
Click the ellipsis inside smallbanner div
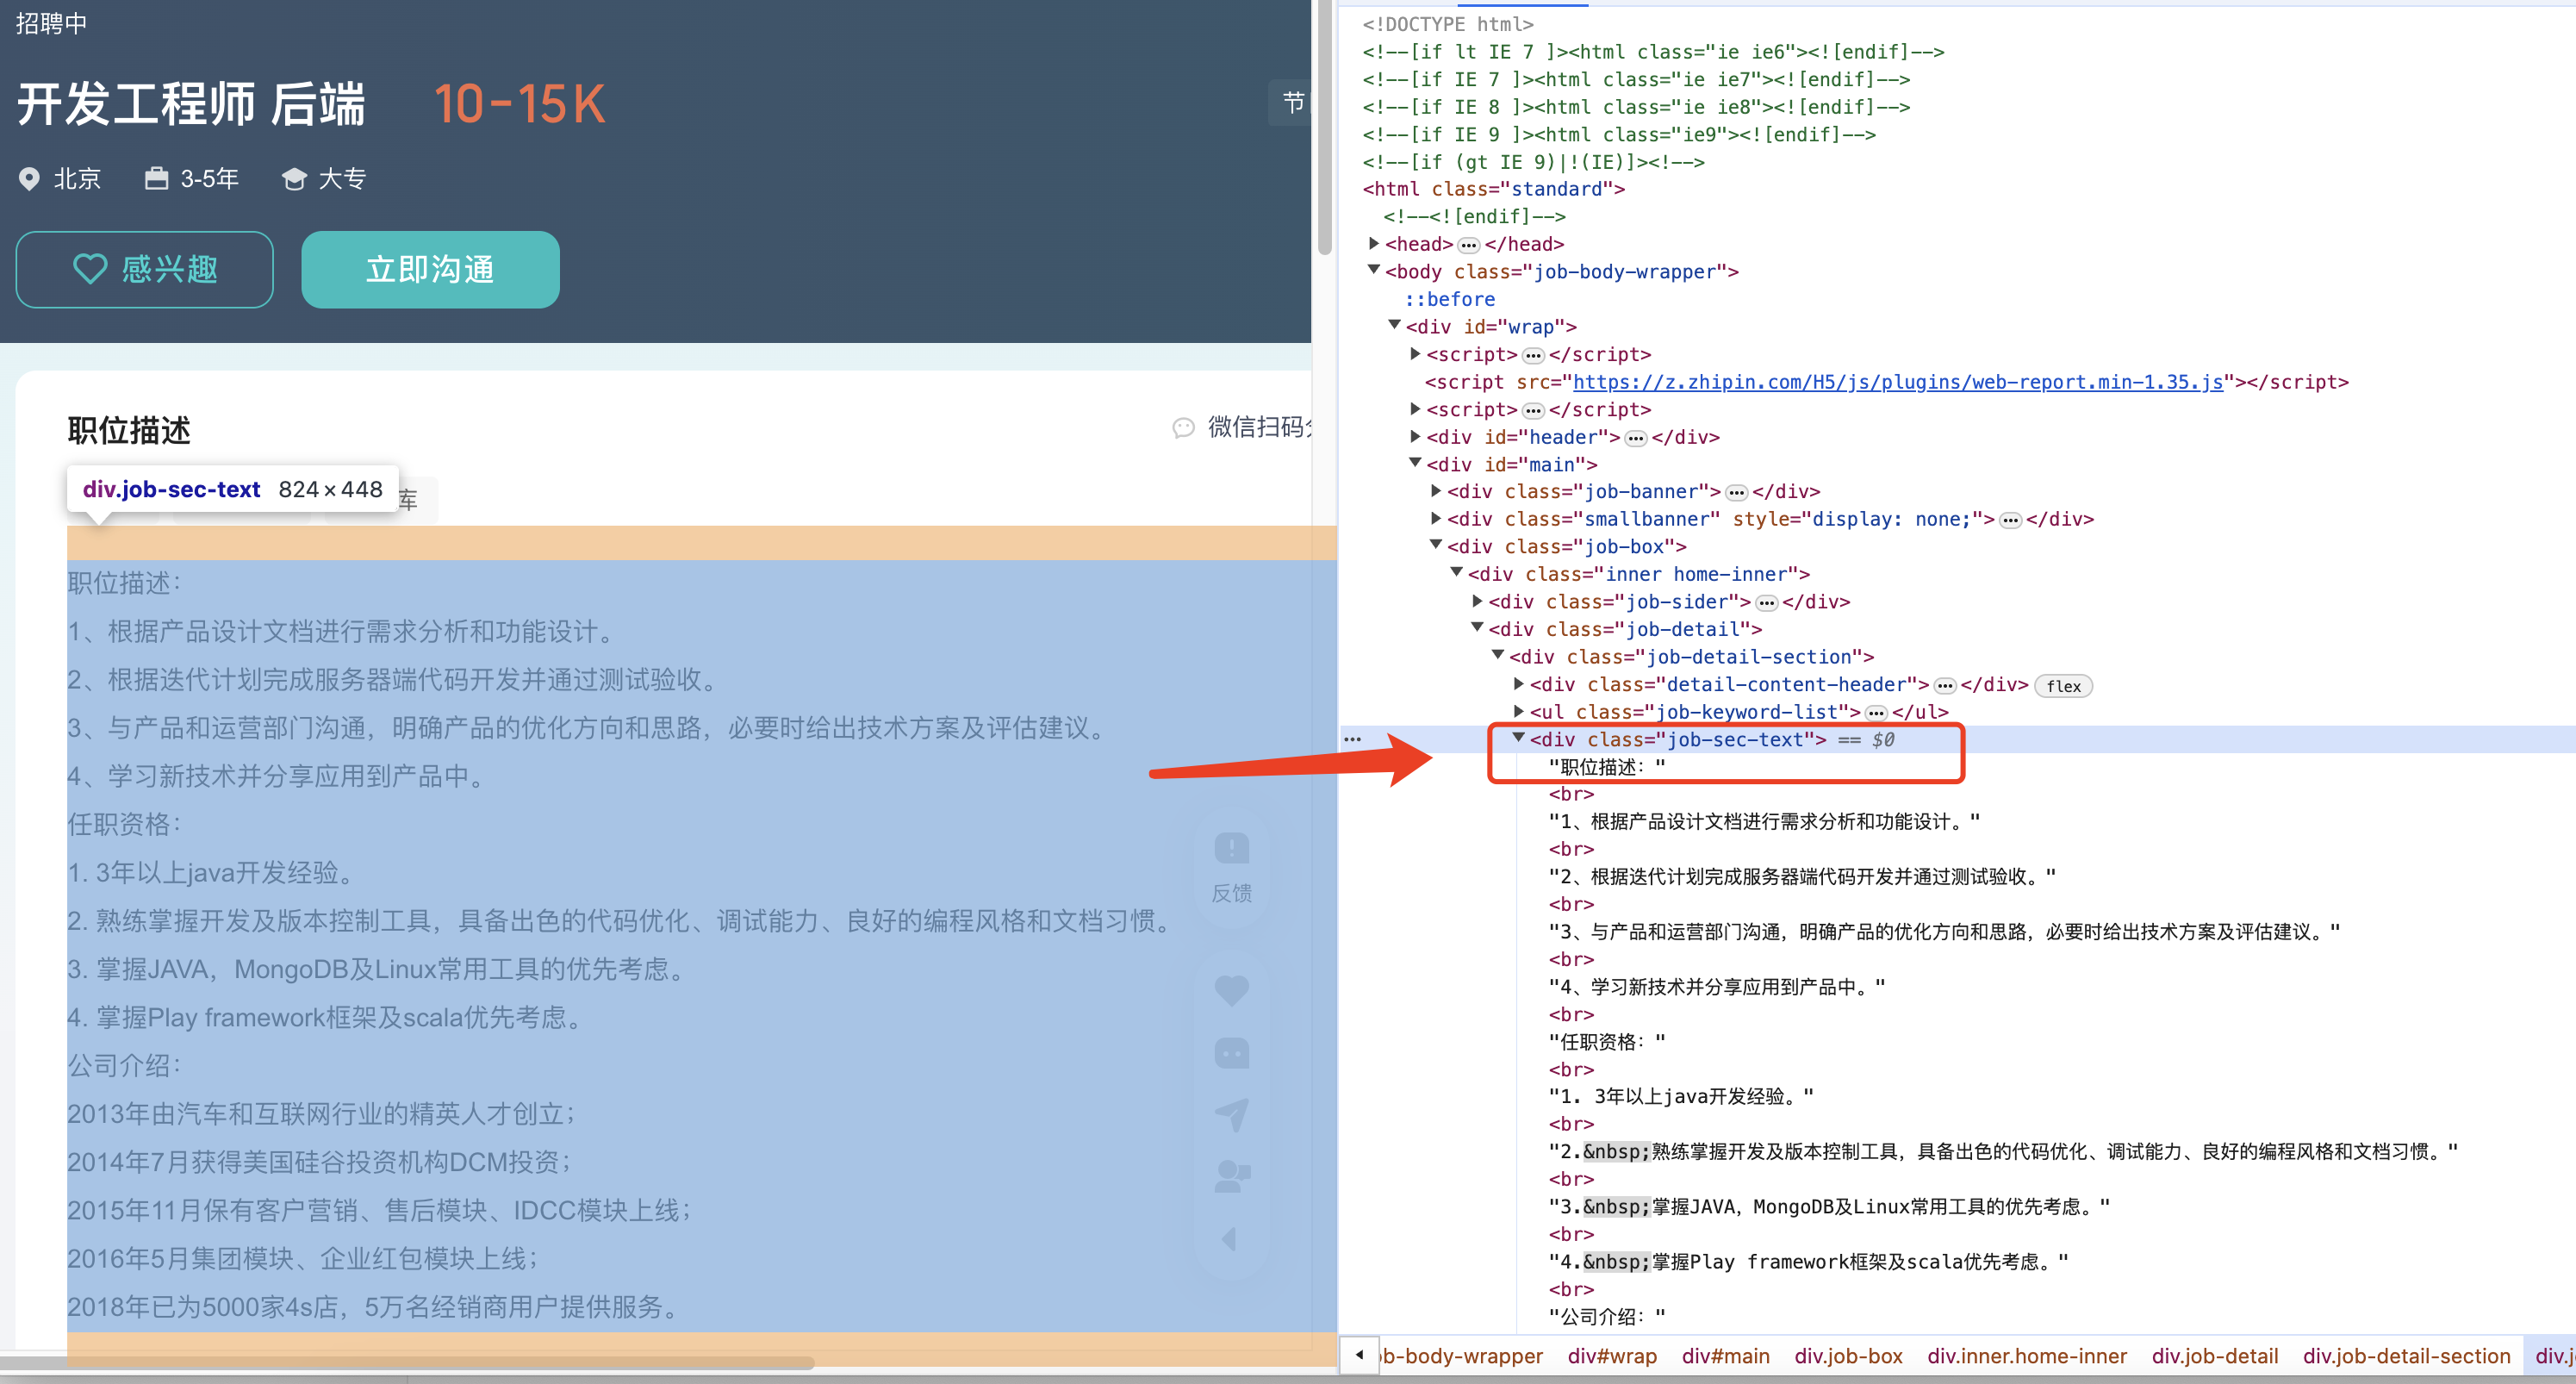coord(2010,521)
